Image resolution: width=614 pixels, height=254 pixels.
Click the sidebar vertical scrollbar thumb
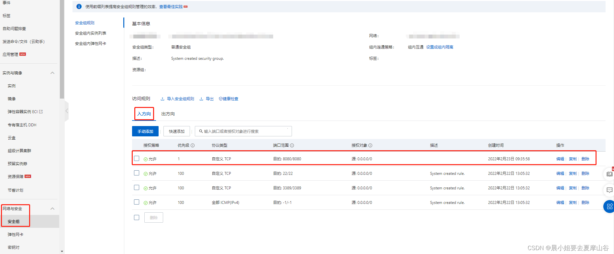[x=62, y=49]
